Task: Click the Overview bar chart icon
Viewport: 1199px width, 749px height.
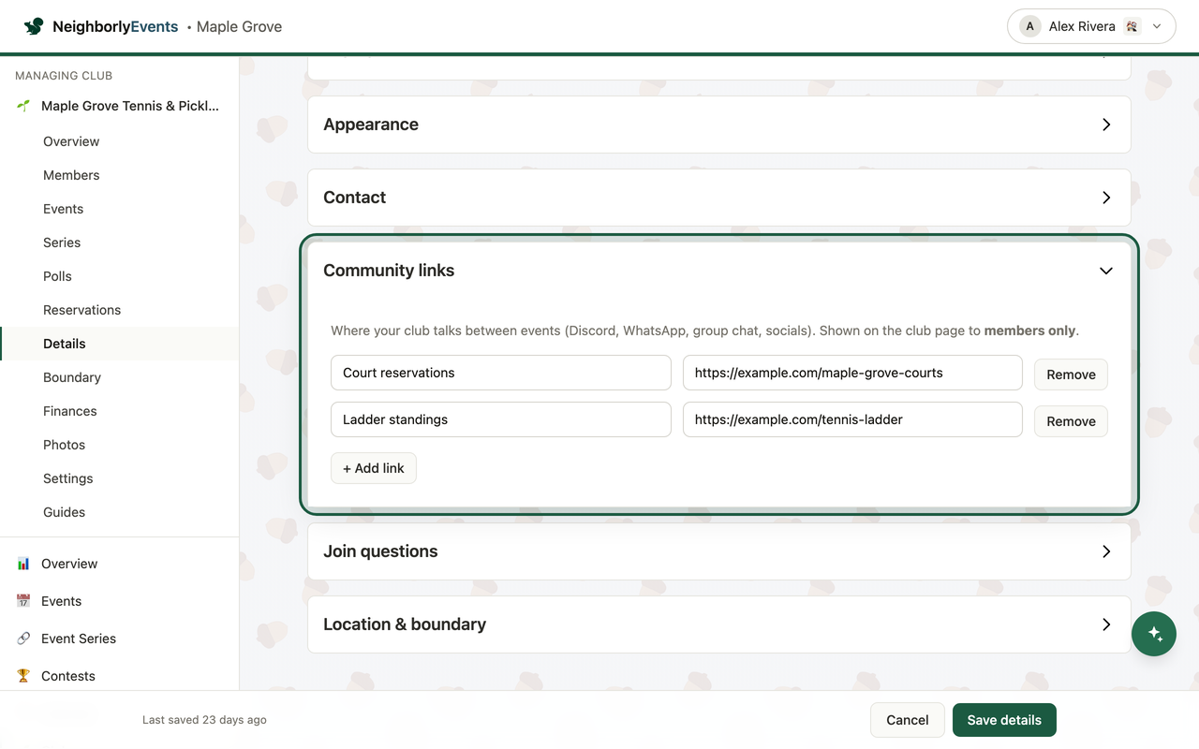Action: (23, 564)
